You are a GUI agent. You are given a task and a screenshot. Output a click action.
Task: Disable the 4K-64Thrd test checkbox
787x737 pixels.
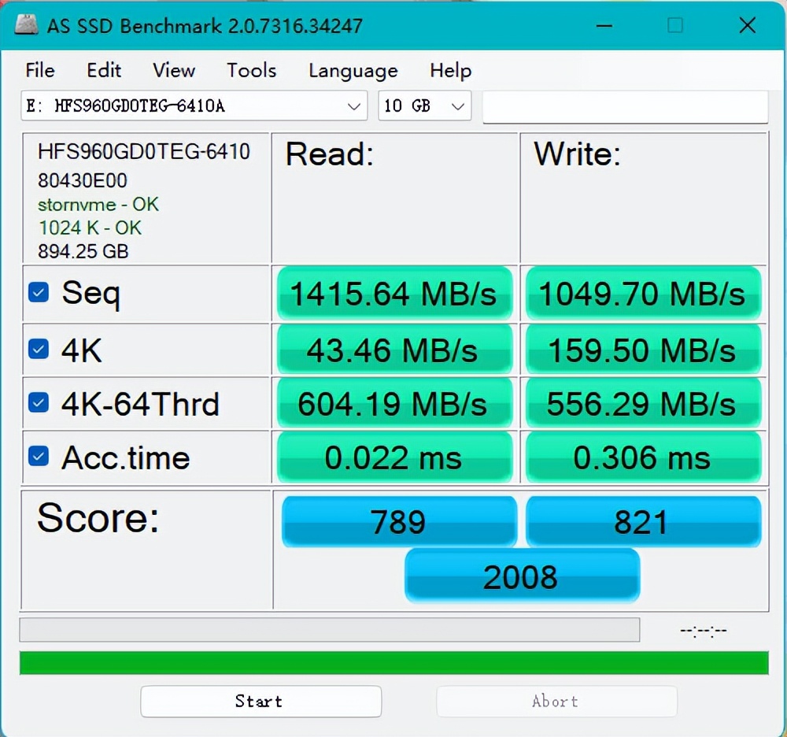[39, 403]
